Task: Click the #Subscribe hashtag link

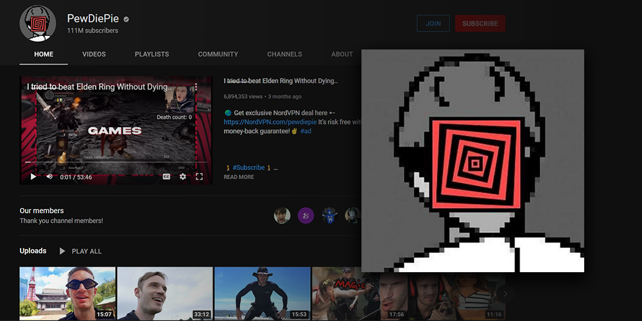Action: click(x=248, y=168)
